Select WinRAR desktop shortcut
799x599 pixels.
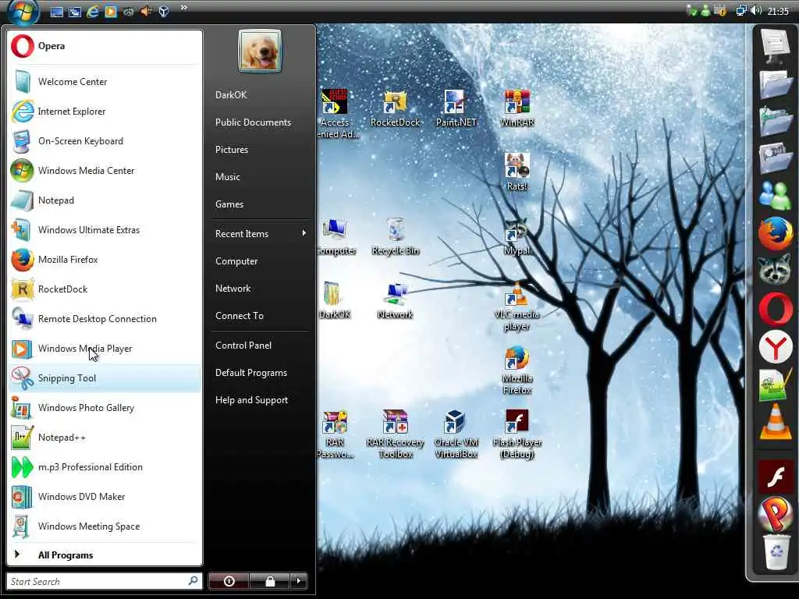517,108
